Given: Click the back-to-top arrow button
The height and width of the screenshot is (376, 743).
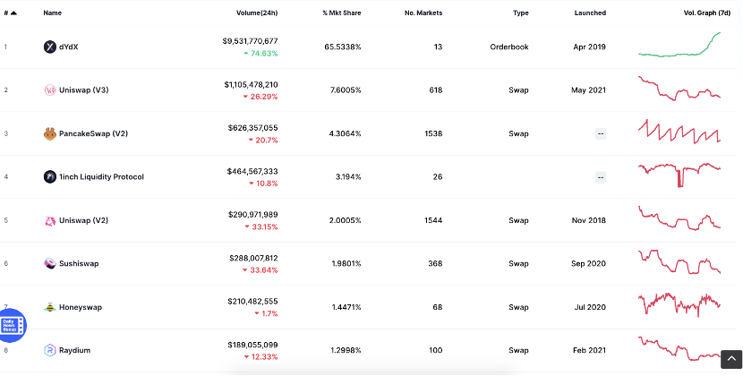Looking at the screenshot, I should [x=731, y=359].
